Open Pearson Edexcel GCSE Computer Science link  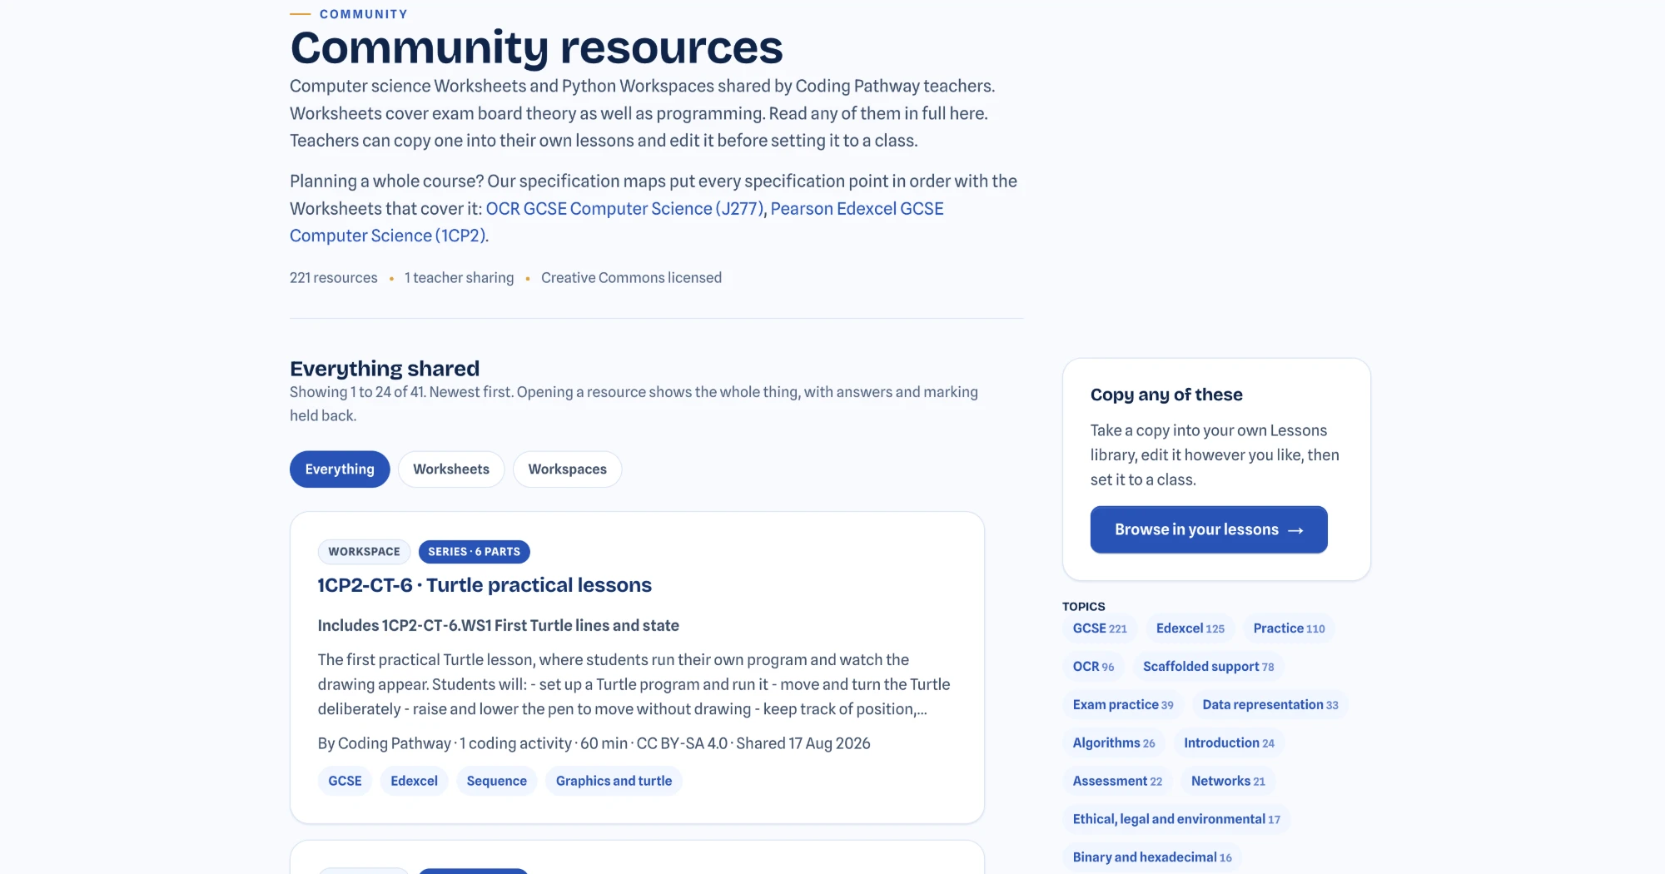tap(857, 209)
